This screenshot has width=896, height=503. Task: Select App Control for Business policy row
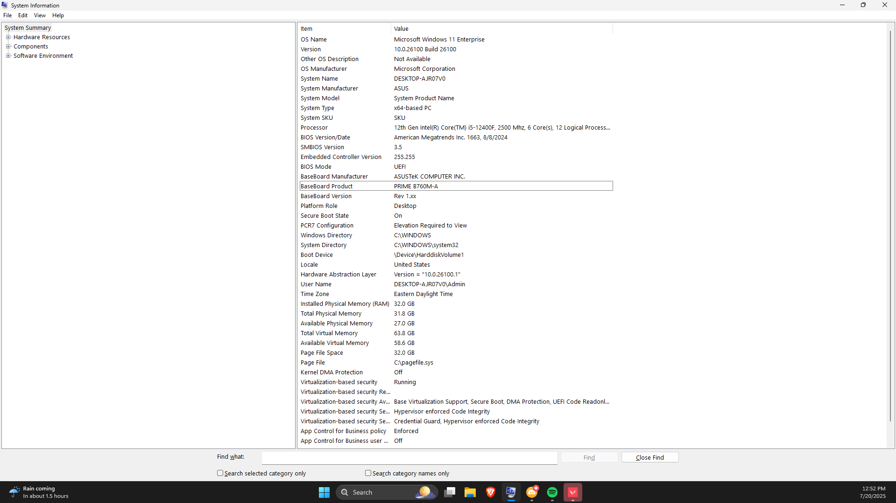coord(456,431)
